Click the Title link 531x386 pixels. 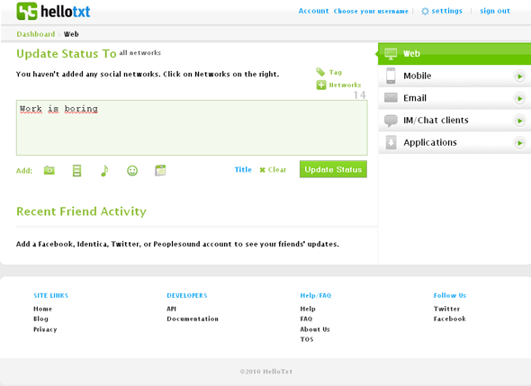click(243, 170)
